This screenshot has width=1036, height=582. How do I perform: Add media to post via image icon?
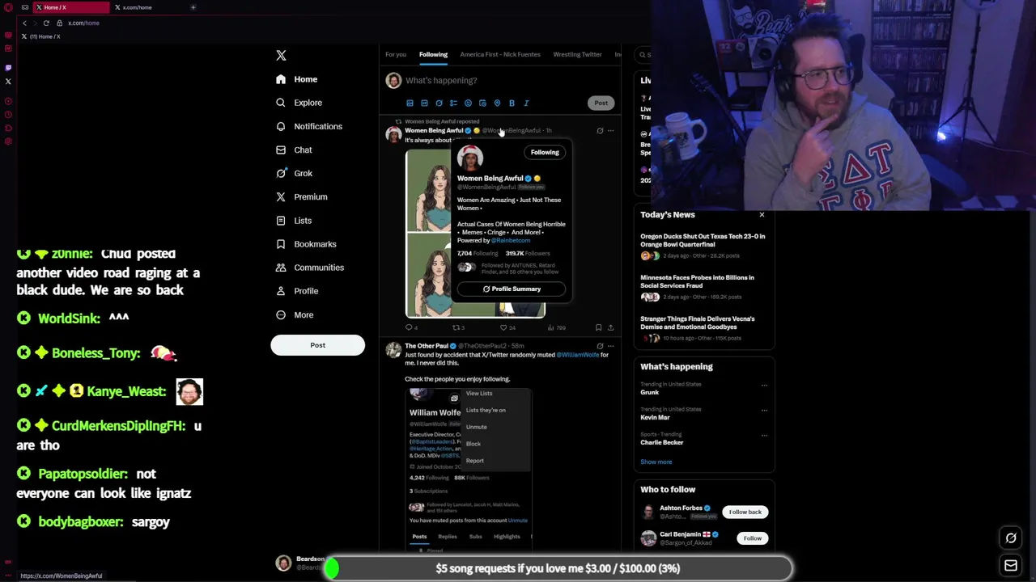(x=410, y=103)
